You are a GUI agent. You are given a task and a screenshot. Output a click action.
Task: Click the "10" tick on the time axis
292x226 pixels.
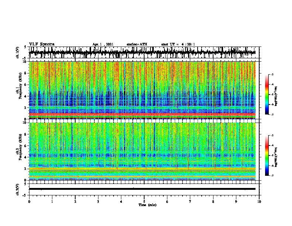[259, 202]
